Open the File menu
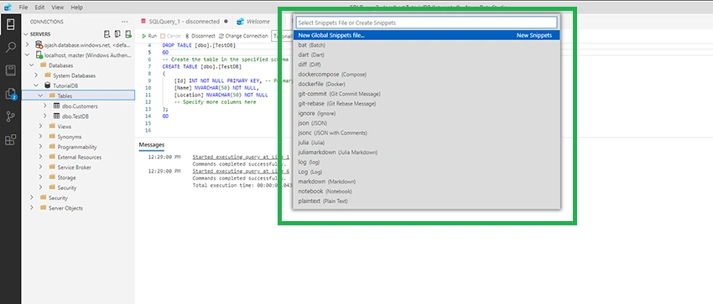This screenshot has height=304, width=713. 23,8
